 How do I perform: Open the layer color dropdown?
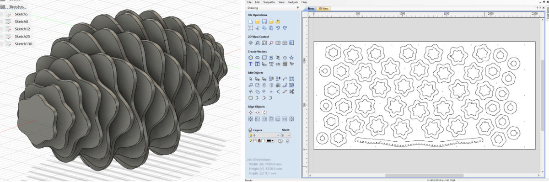coord(270,140)
